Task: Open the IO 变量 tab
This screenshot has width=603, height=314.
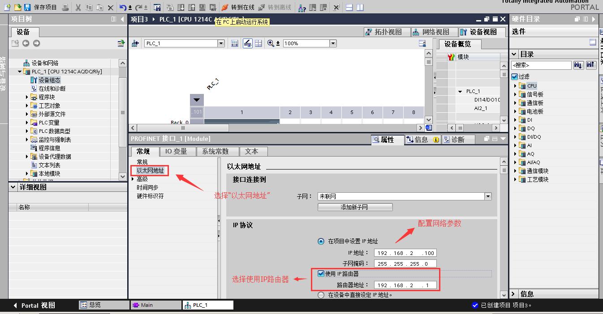Action: 177,151
